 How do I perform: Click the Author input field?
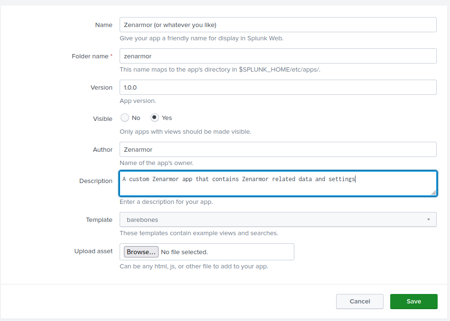278,149
